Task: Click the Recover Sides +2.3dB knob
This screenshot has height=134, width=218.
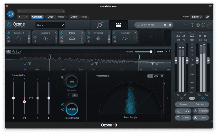Action: pyautogui.click(x=72, y=109)
